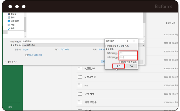Click 취소 in 일반 옵션 dialog
The width and height of the screenshot is (180, 111).
131,66
